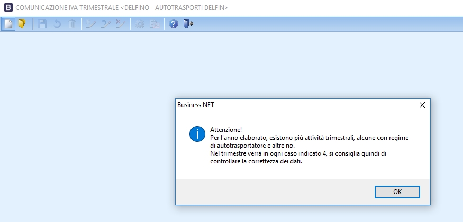Click the blue information icon in the dialog
Viewport: 463px width, 222px height.
pos(197,134)
